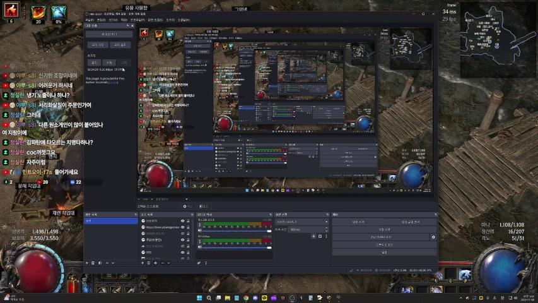Click the 가상 카메라 시작 button
This screenshot has height=303, width=538.
(381, 237)
